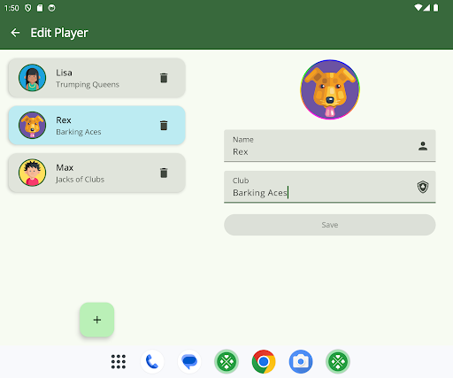
Task: Open the app drawer grid icon
Action: (x=119, y=361)
